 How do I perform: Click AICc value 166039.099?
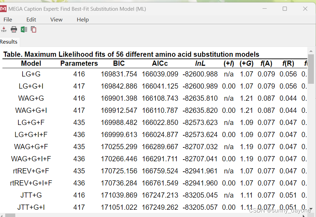click(160, 74)
